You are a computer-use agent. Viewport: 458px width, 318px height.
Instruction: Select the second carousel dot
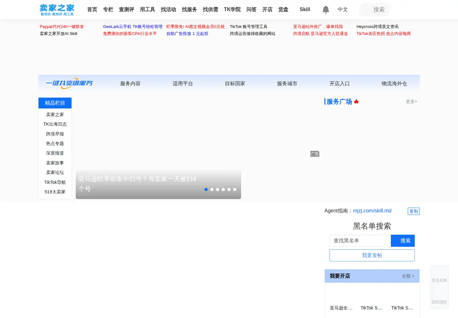(x=212, y=190)
